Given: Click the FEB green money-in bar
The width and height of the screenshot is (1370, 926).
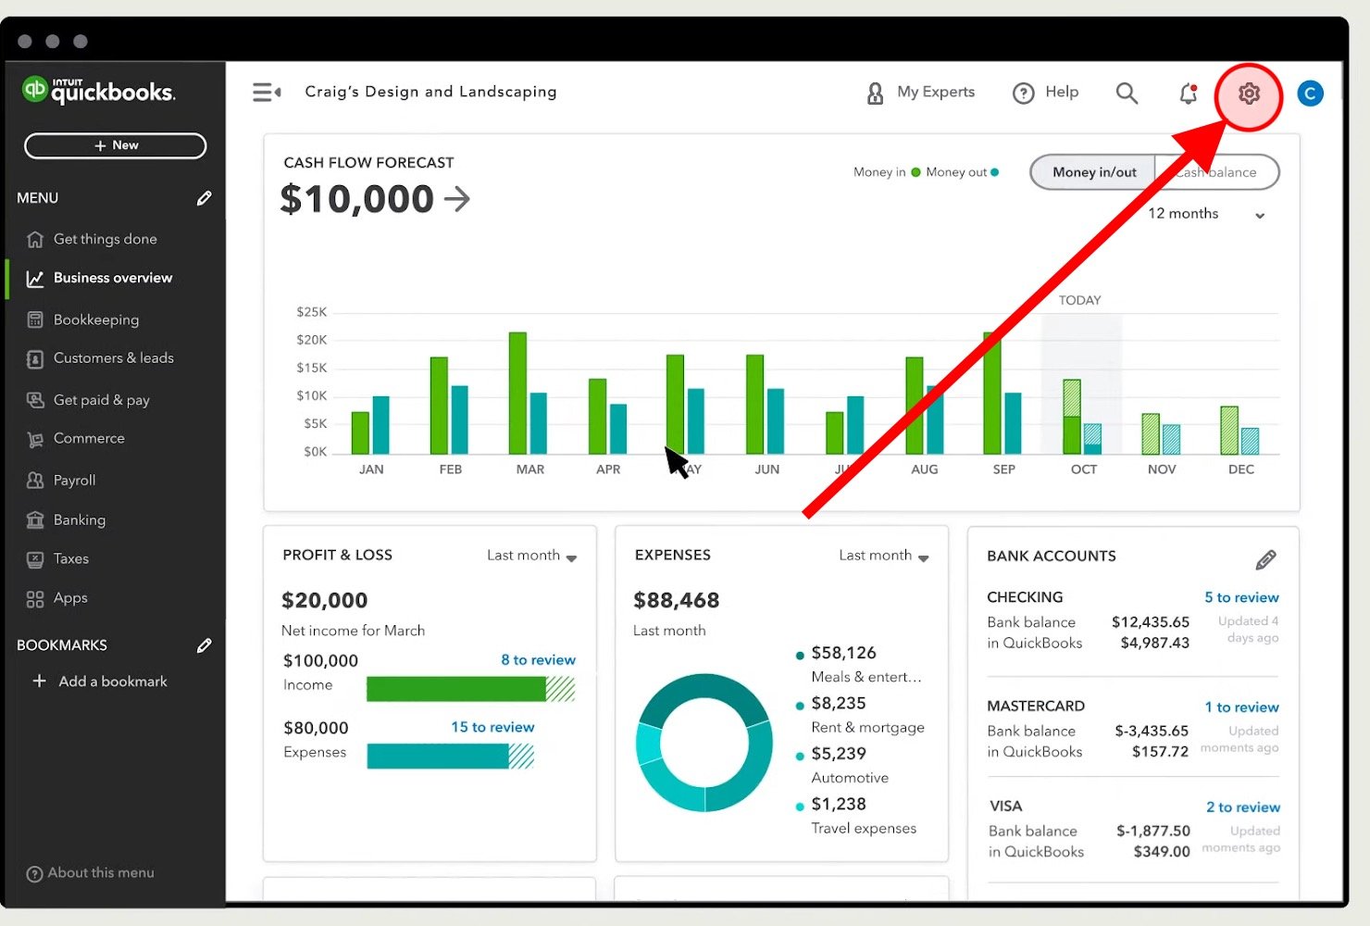Looking at the screenshot, I should tap(439, 406).
